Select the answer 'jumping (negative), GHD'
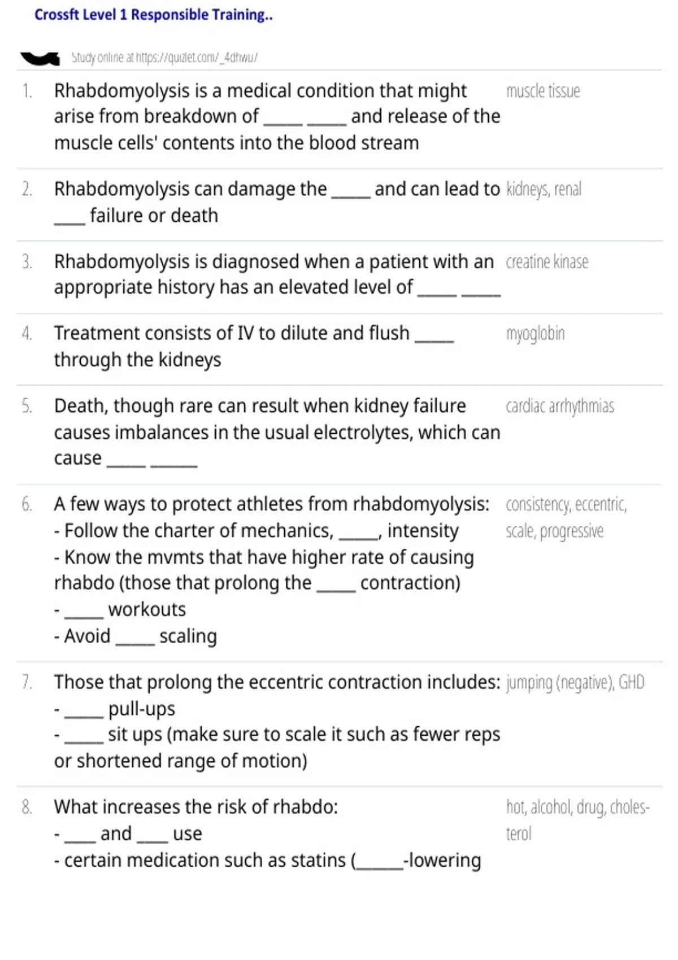 click(575, 682)
